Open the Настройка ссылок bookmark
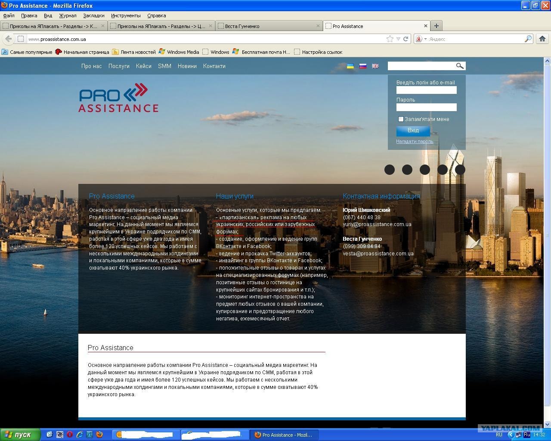Viewport: 551px width, 441px height. tap(318, 52)
